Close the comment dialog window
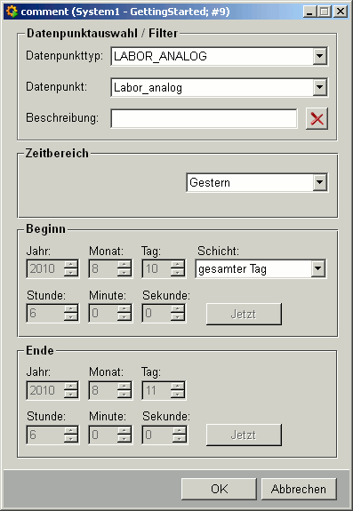This screenshot has height=511, width=353. (341, 12)
